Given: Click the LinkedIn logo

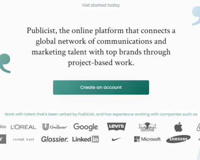Looking at the screenshot, I should click(x=85, y=139).
